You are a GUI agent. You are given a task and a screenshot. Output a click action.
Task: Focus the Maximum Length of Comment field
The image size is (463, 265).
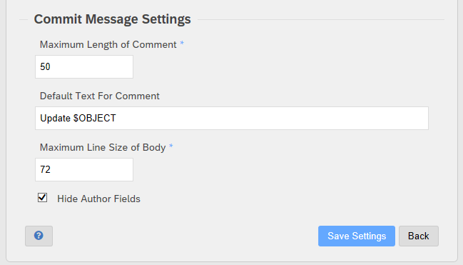pos(84,67)
